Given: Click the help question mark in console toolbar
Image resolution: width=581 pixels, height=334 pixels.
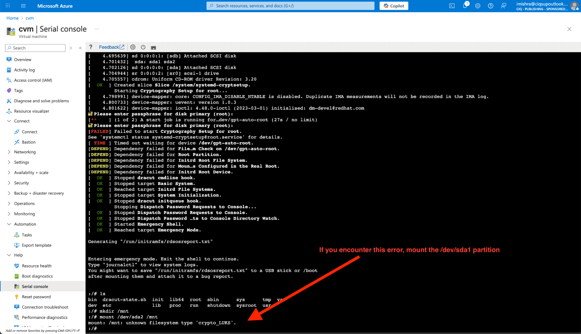Looking at the screenshot, I should click(91, 47).
